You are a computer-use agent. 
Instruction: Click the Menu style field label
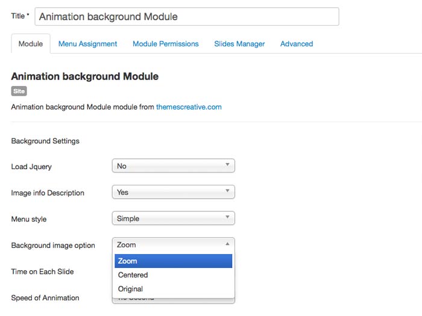tap(29, 219)
